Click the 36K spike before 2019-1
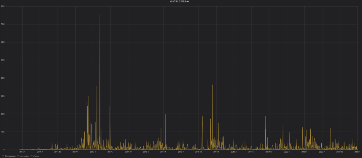This screenshot has width=362, height=158. [212, 86]
